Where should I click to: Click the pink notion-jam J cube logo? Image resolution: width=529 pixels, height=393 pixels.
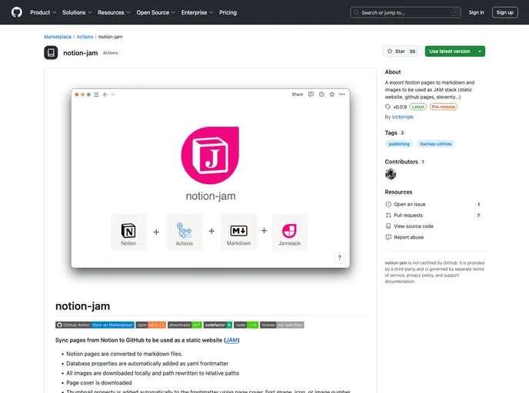click(210, 155)
